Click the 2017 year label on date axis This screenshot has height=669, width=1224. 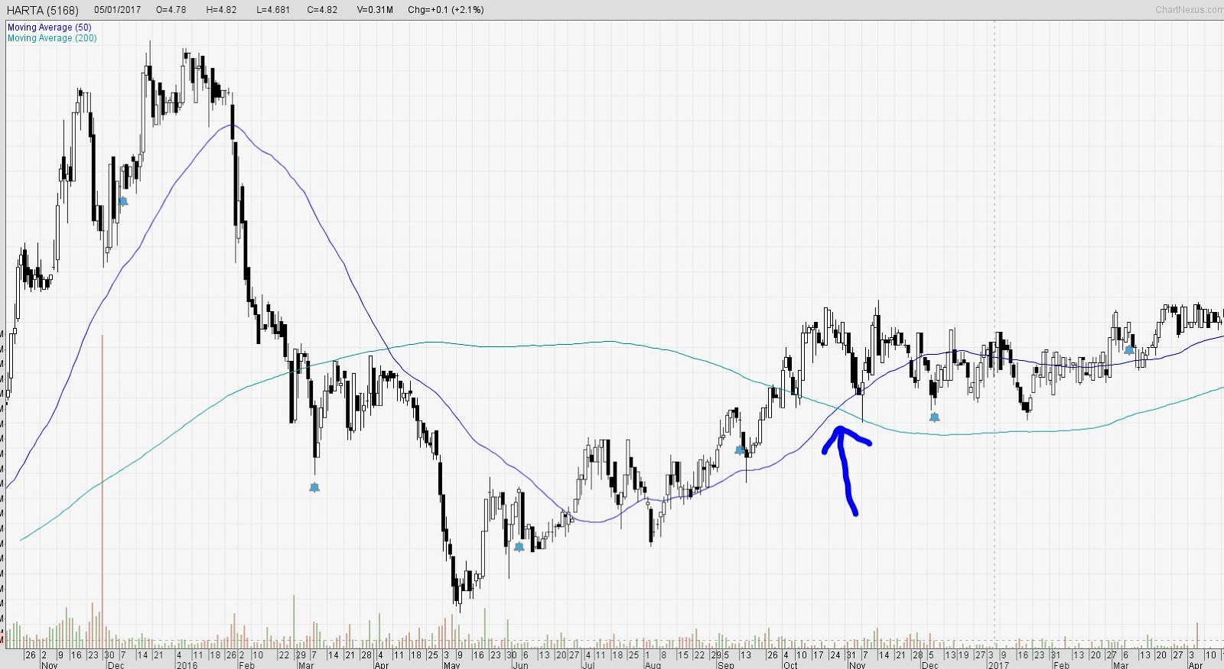pos(998,665)
